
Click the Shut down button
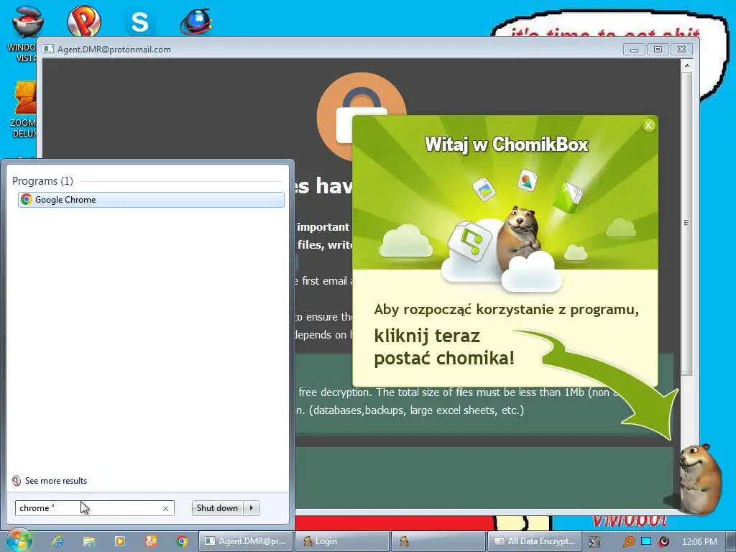217,508
